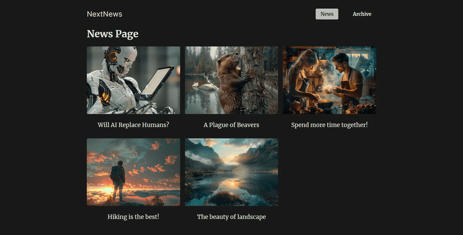The width and height of the screenshot is (463, 235).
Task: Click 'The beauty of landscape' headline
Action: coord(231,217)
